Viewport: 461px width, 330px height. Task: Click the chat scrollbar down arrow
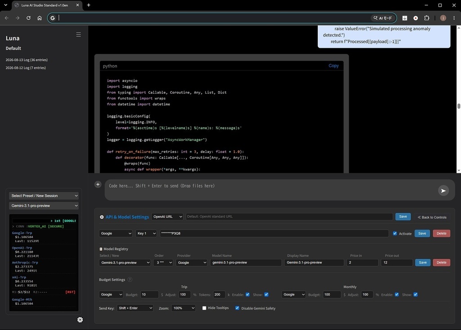[458, 171]
